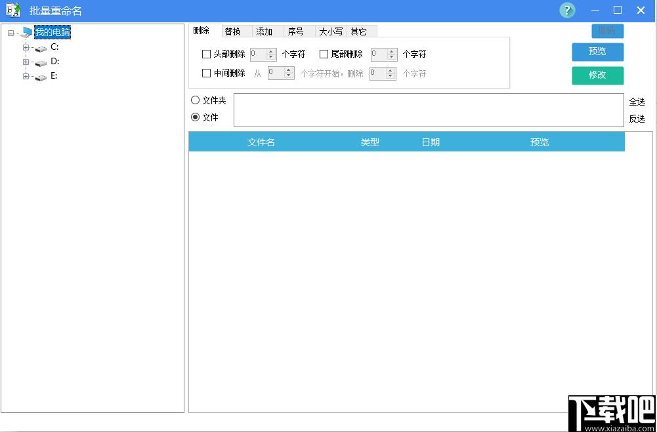This screenshot has height=432, width=657.
Task: Click the help question mark icon
Action: (x=567, y=10)
